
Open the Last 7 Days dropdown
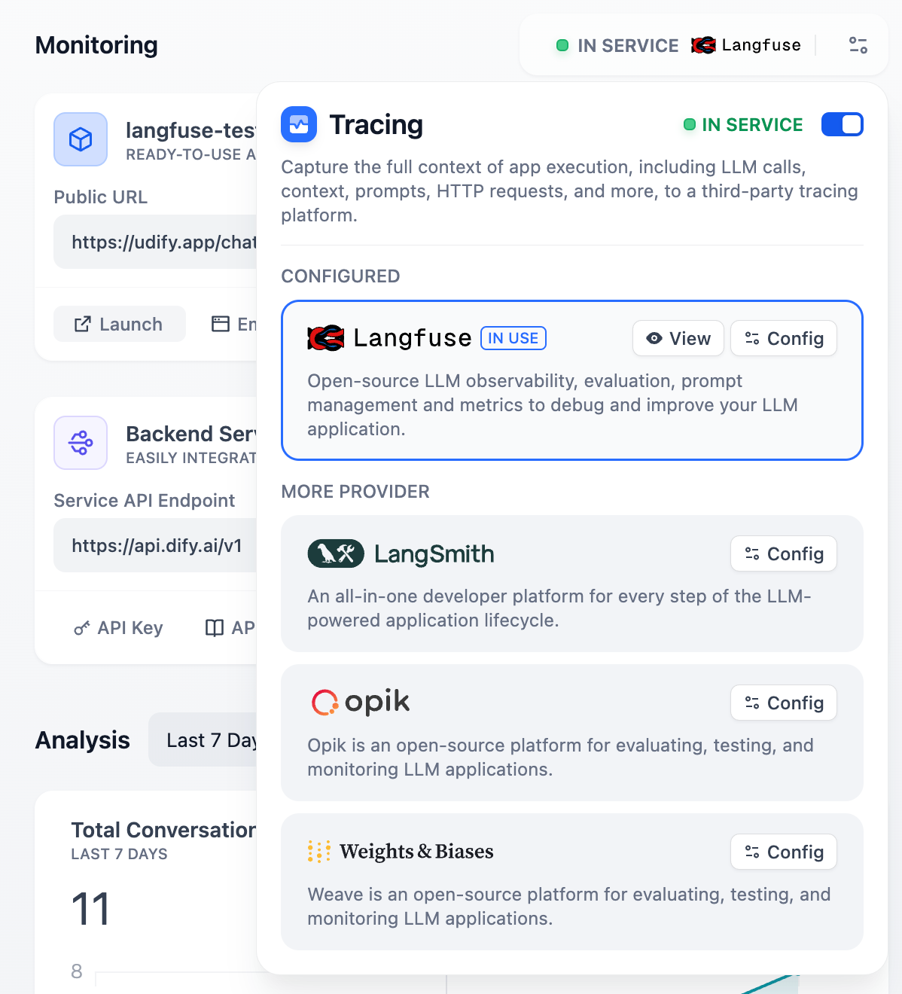213,739
